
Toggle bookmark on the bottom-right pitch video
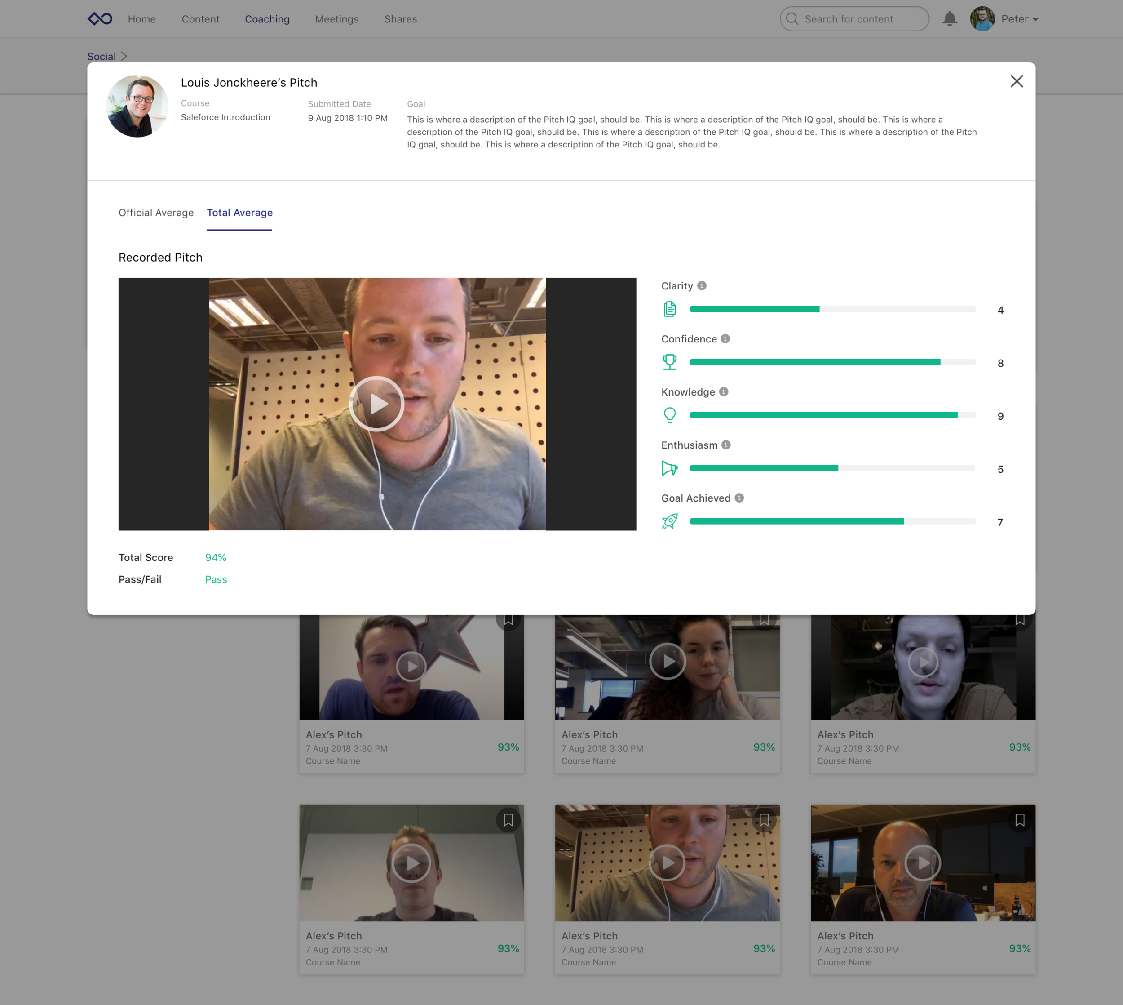(1019, 820)
